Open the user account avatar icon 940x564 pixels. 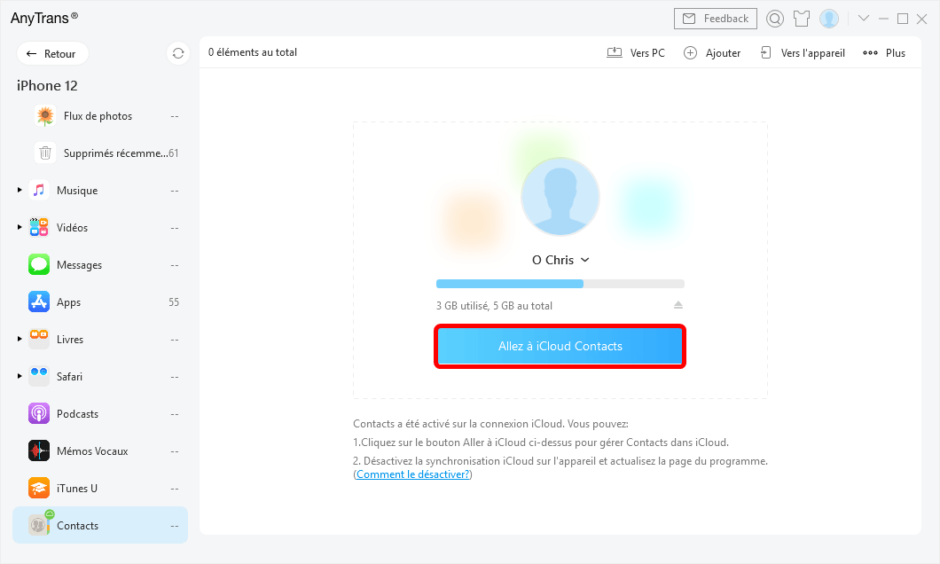(829, 20)
